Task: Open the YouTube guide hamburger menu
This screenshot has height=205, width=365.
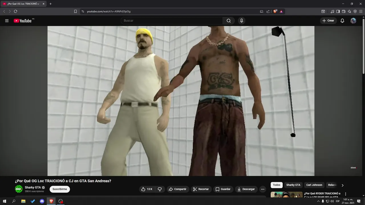Action: click(x=7, y=21)
